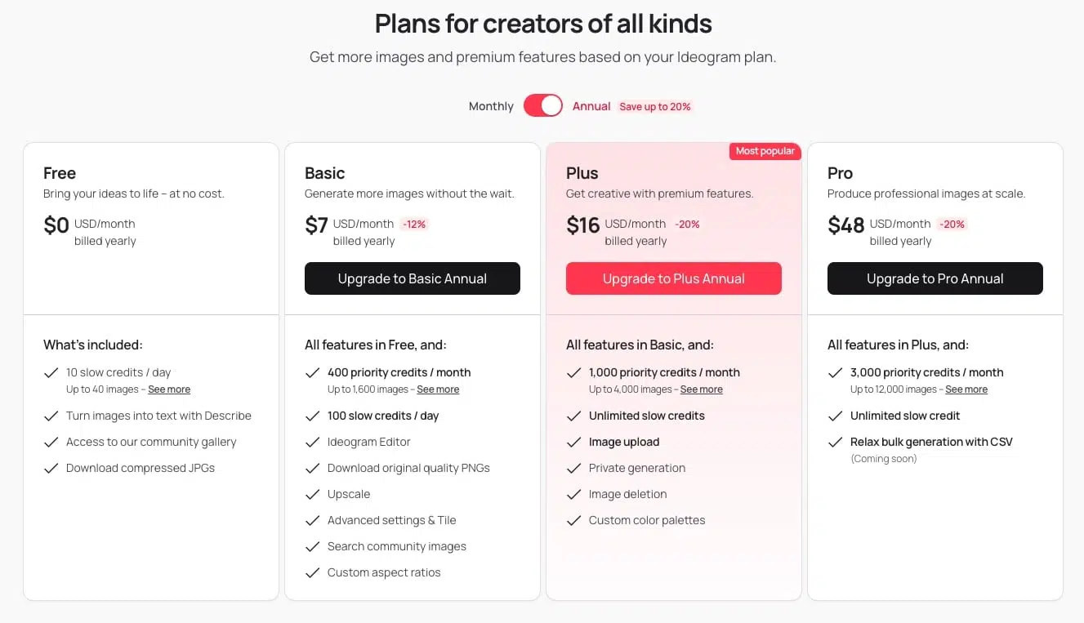Open See more under Plus plan credits
1084x623 pixels.
(701, 389)
